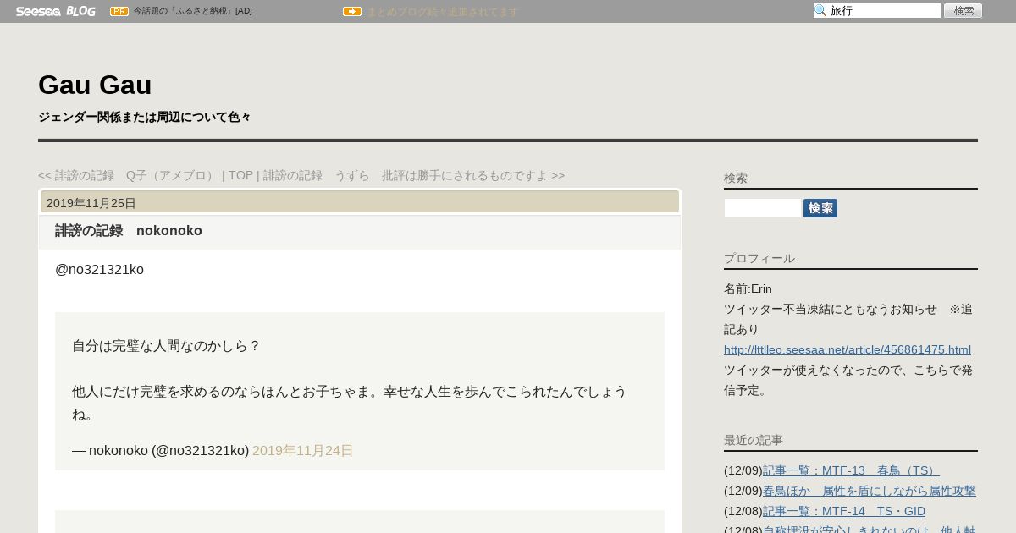Select the handle text @no321321ko
This screenshot has height=533, width=1016.
[x=99, y=269]
